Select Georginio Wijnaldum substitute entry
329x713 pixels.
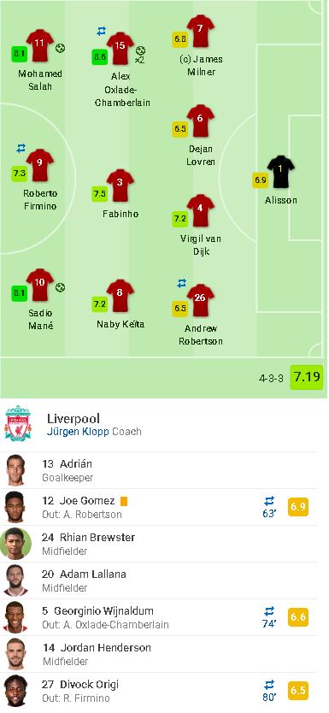tap(158, 617)
